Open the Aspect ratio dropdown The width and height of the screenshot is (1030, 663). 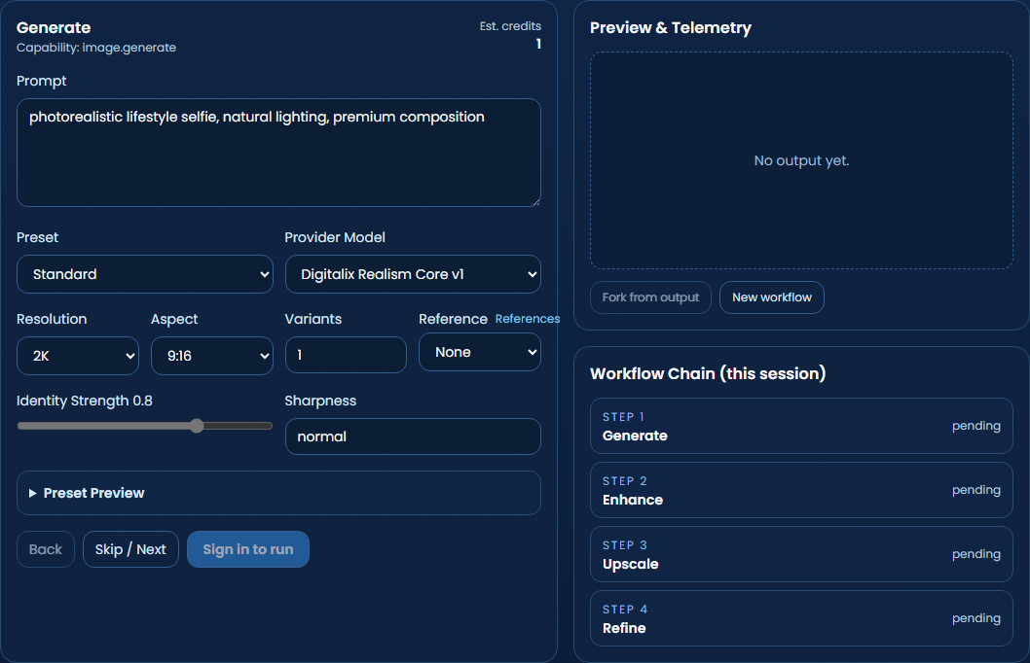point(211,355)
